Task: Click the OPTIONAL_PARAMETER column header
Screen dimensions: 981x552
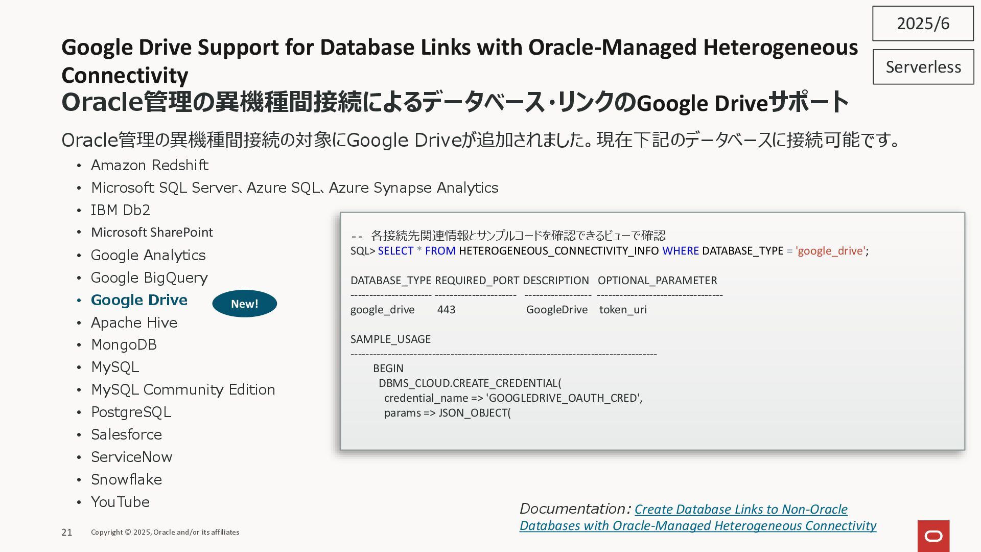Action: click(x=658, y=281)
